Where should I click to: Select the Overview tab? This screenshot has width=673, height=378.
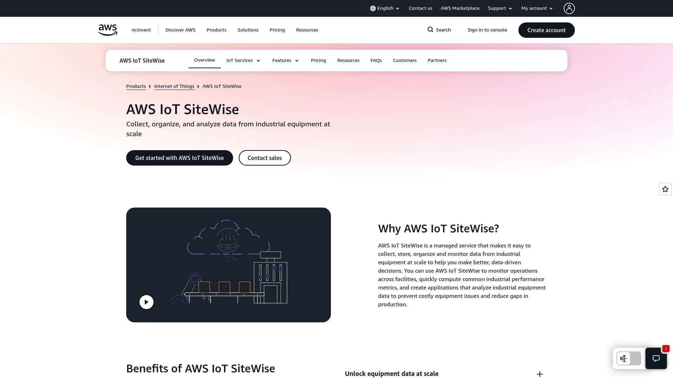[x=205, y=60]
